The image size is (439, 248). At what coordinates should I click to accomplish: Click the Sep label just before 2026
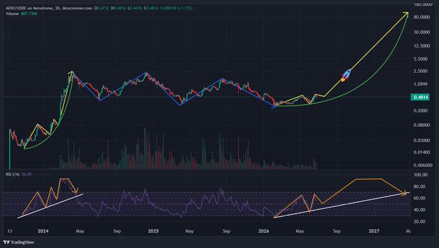coord(227,231)
